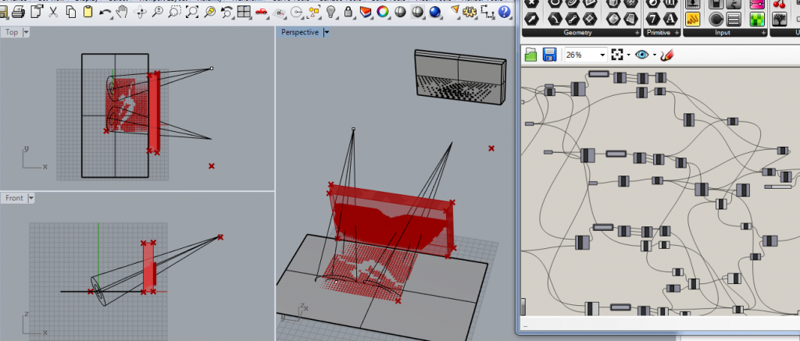Select the Rotate View tool

pyautogui.click(x=140, y=11)
